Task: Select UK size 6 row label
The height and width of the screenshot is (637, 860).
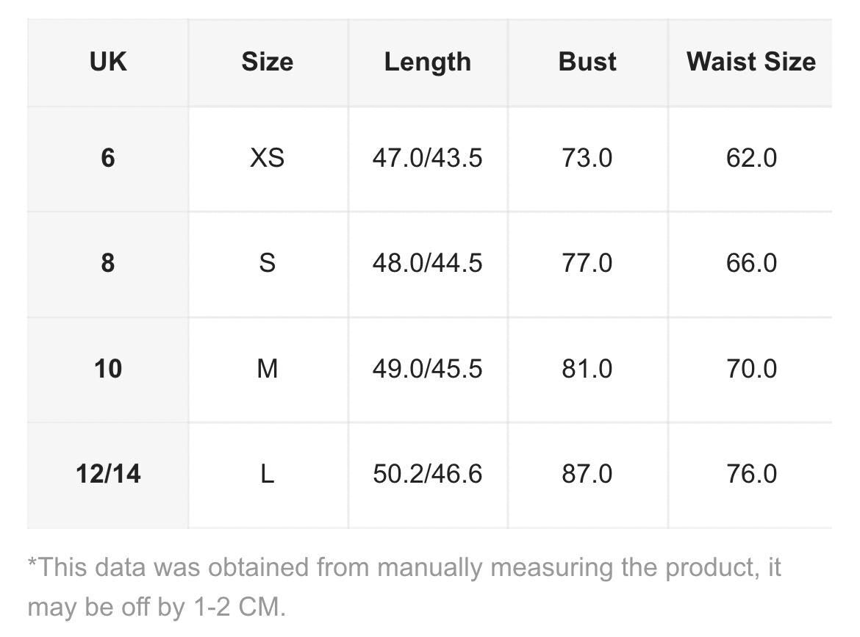Action: pyautogui.click(x=108, y=158)
